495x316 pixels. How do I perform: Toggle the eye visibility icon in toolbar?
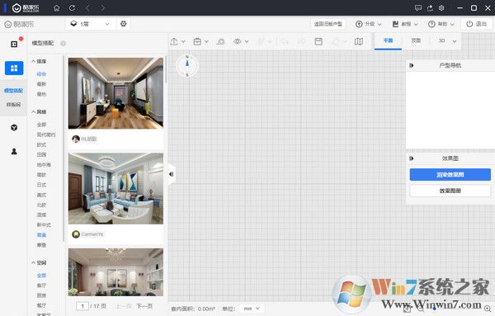point(238,41)
